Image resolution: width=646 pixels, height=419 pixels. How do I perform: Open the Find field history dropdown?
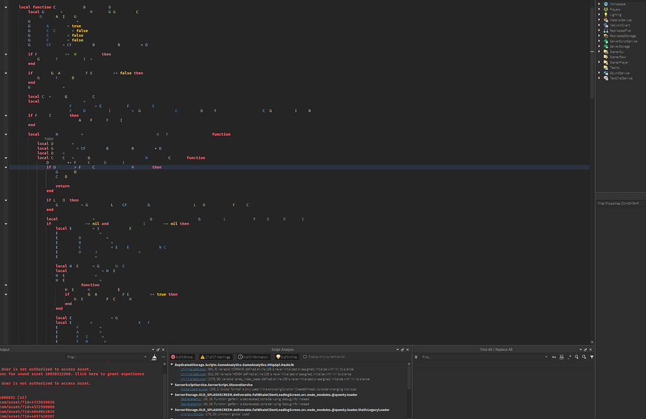tap(548, 357)
